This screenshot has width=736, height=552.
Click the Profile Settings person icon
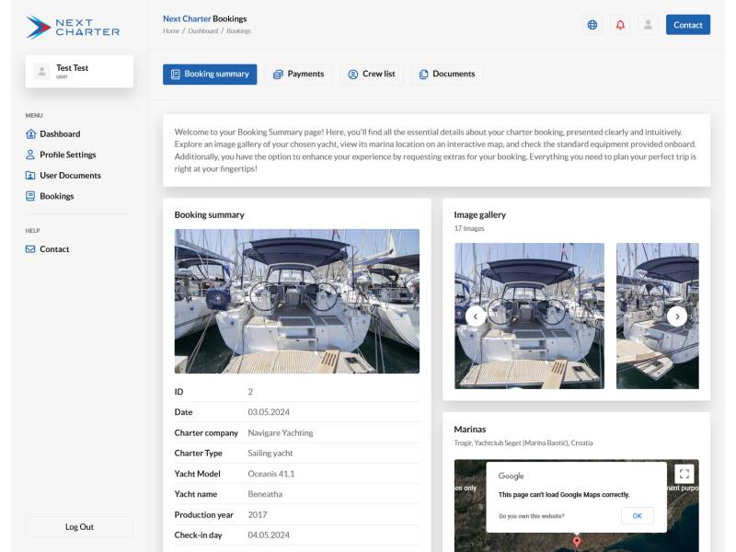click(30, 155)
